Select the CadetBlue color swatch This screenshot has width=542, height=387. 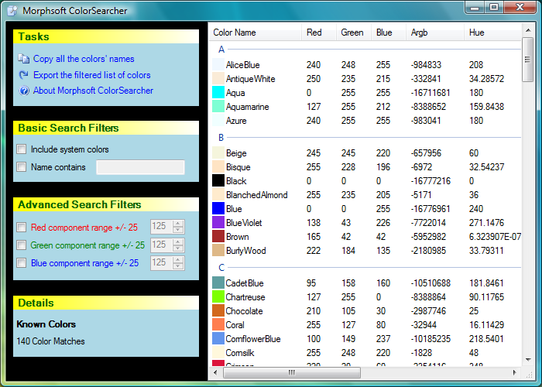(x=218, y=283)
